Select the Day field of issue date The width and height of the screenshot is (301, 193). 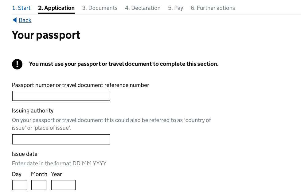coord(20,185)
